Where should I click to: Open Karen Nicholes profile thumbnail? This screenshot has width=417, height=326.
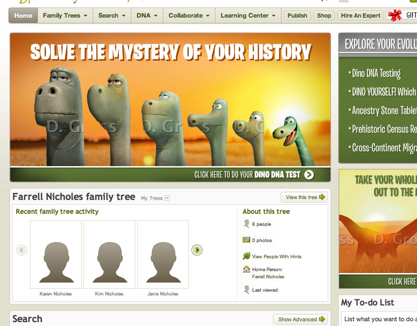click(x=56, y=254)
